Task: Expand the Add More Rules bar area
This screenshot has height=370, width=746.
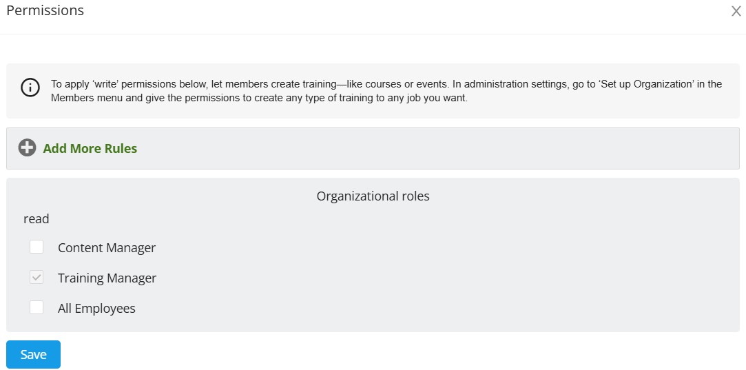Action: pyautogui.click(x=373, y=148)
